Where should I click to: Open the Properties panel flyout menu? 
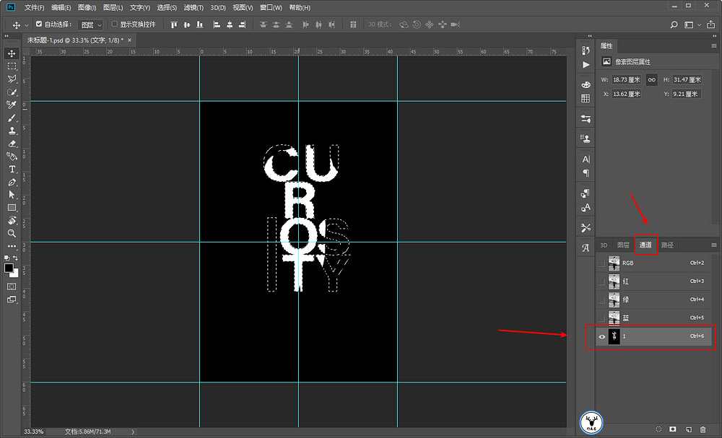pyautogui.click(x=714, y=45)
